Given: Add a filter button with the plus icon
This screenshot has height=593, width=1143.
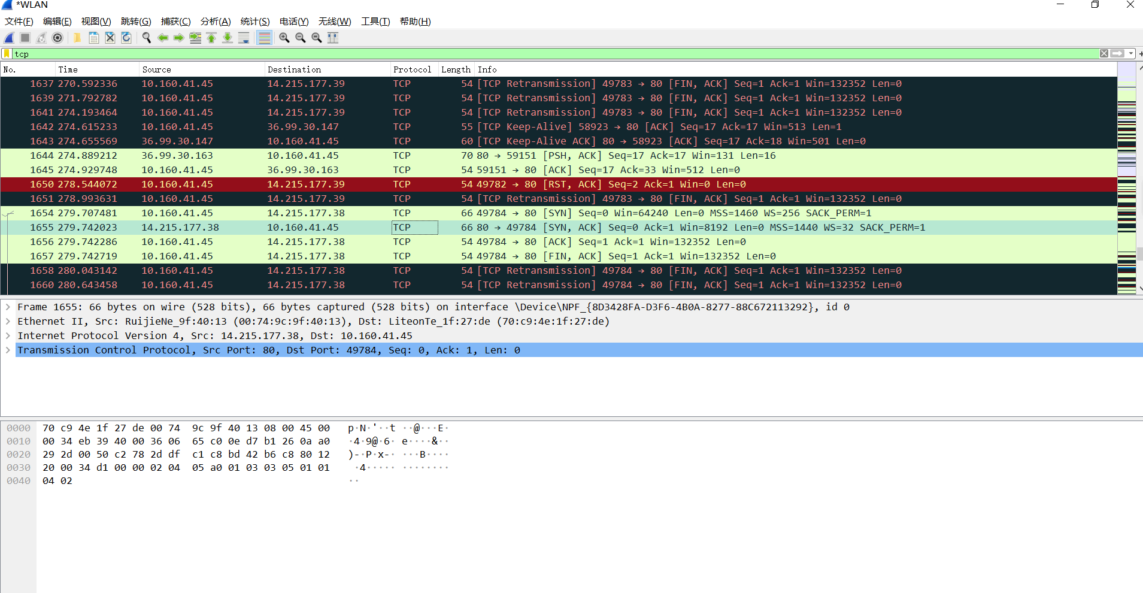Looking at the screenshot, I should coord(1140,53).
